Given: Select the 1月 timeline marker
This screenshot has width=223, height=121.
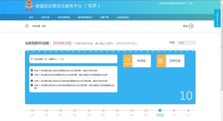Looking at the screenshot, I should coord(32,110).
